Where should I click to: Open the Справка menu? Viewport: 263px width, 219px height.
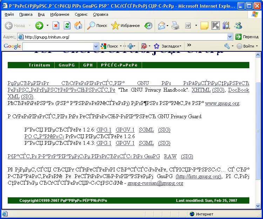pyautogui.click(x=101, y=15)
